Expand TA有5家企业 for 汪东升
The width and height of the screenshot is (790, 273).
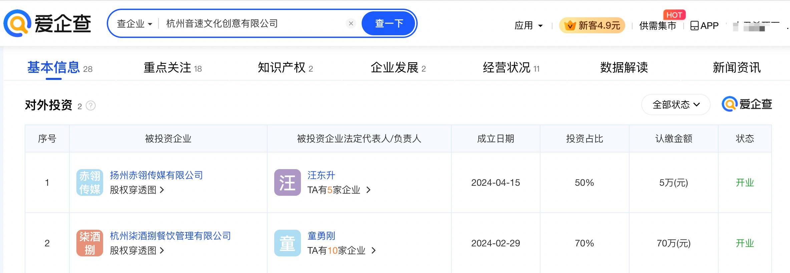click(339, 190)
